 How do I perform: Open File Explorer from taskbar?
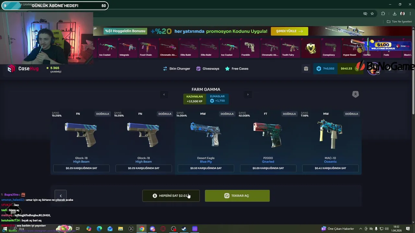point(120,229)
